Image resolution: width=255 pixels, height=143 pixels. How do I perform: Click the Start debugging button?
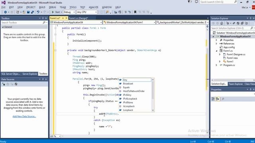point(56,12)
